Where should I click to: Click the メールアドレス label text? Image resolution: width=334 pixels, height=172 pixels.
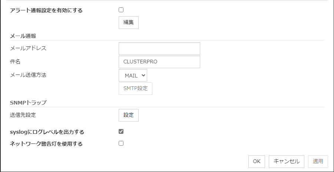coord(28,48)
